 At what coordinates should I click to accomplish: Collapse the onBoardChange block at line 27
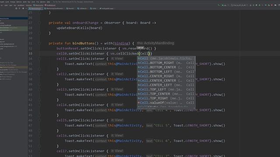coord(40,23)
